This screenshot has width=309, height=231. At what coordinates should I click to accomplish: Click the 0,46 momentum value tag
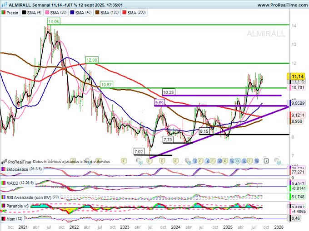pos(295,218)
